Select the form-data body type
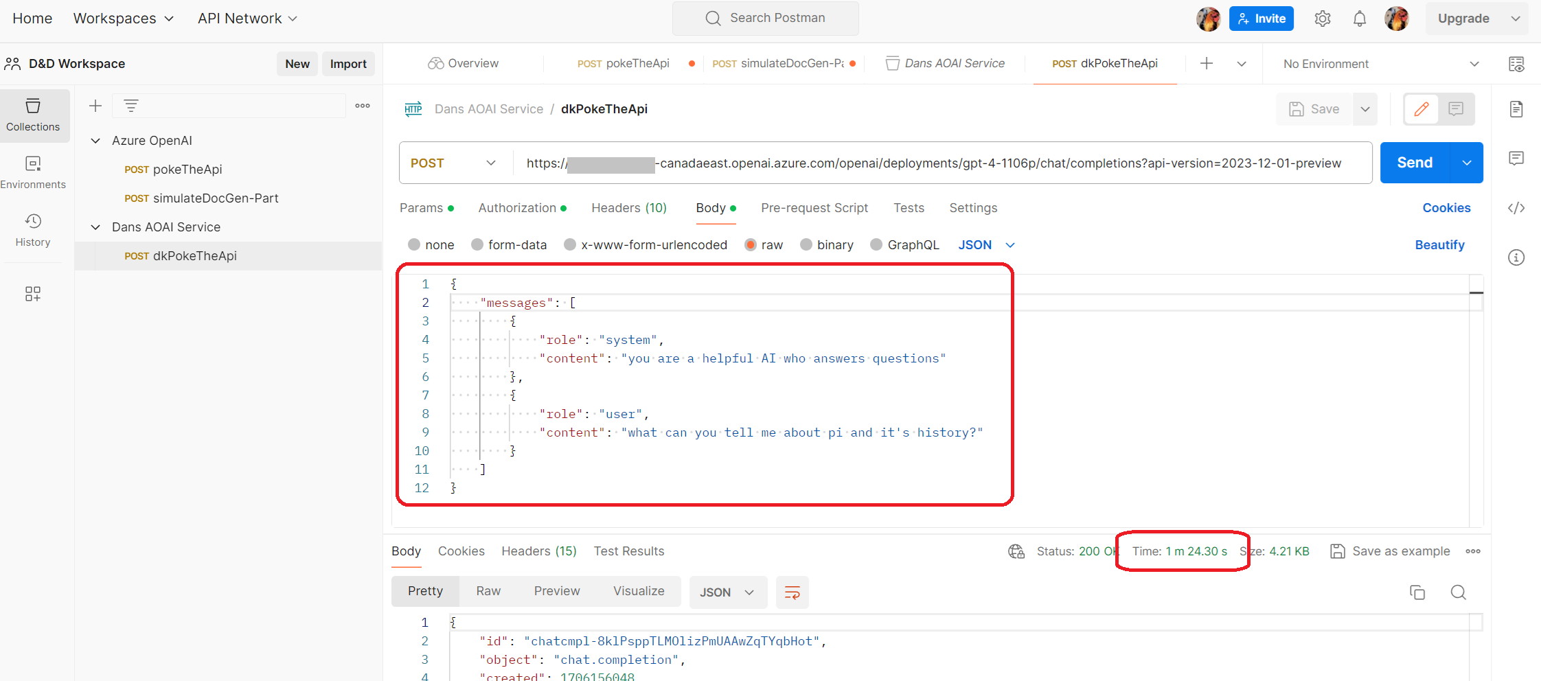Image resolution: width=1541 pixels, height=681 pixels. (x=477, y=244)
